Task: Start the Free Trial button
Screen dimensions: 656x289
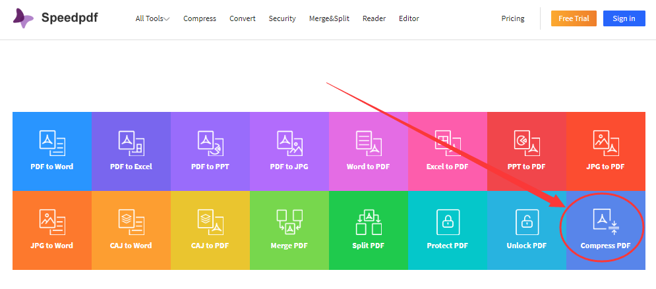Action: pos(574,18)
